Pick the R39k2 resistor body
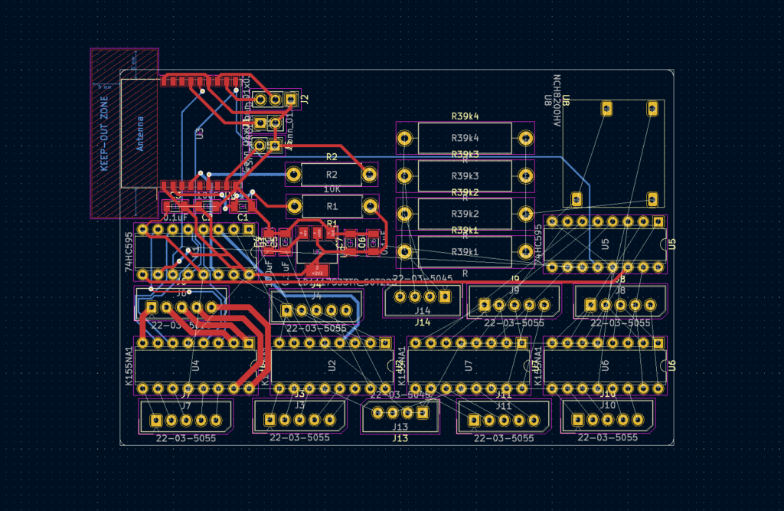 (465, 214)
